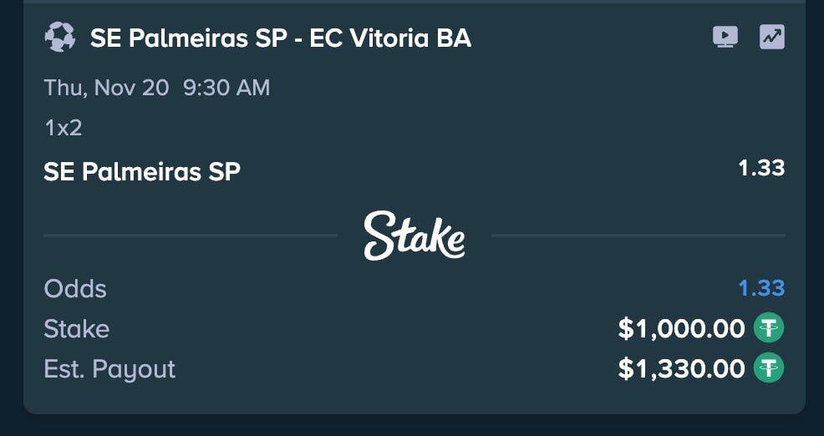Click the 9:30 AM kickoff time
The width and height of the screenshot is (824, 436).
tap(226, 88)
